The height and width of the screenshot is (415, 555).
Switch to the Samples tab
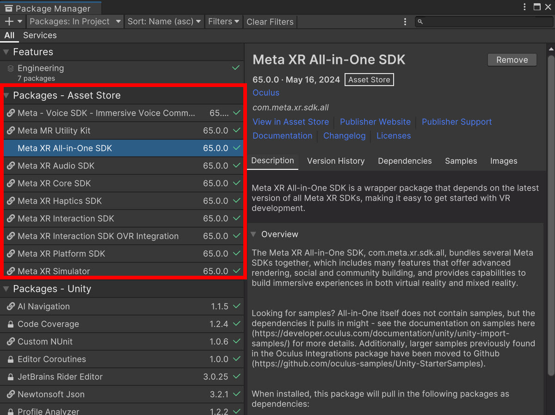(461, 161)
